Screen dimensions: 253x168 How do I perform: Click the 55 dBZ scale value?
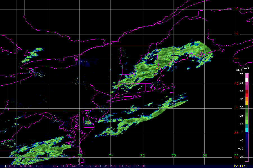(241, 91)
